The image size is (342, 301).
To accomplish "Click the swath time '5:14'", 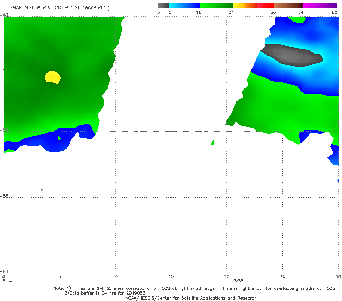I will 7,281.
